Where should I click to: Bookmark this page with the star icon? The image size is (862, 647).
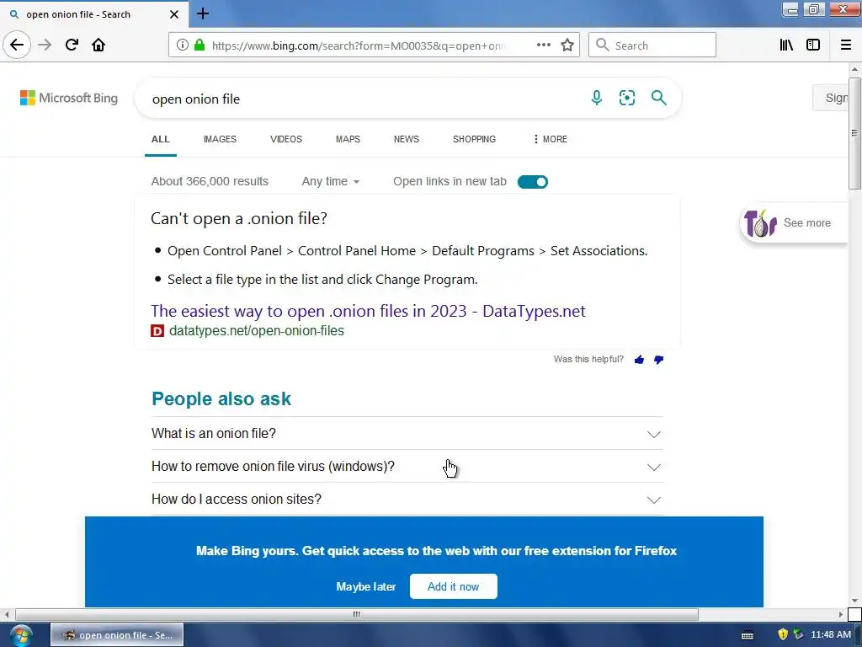tap(567, 45)
